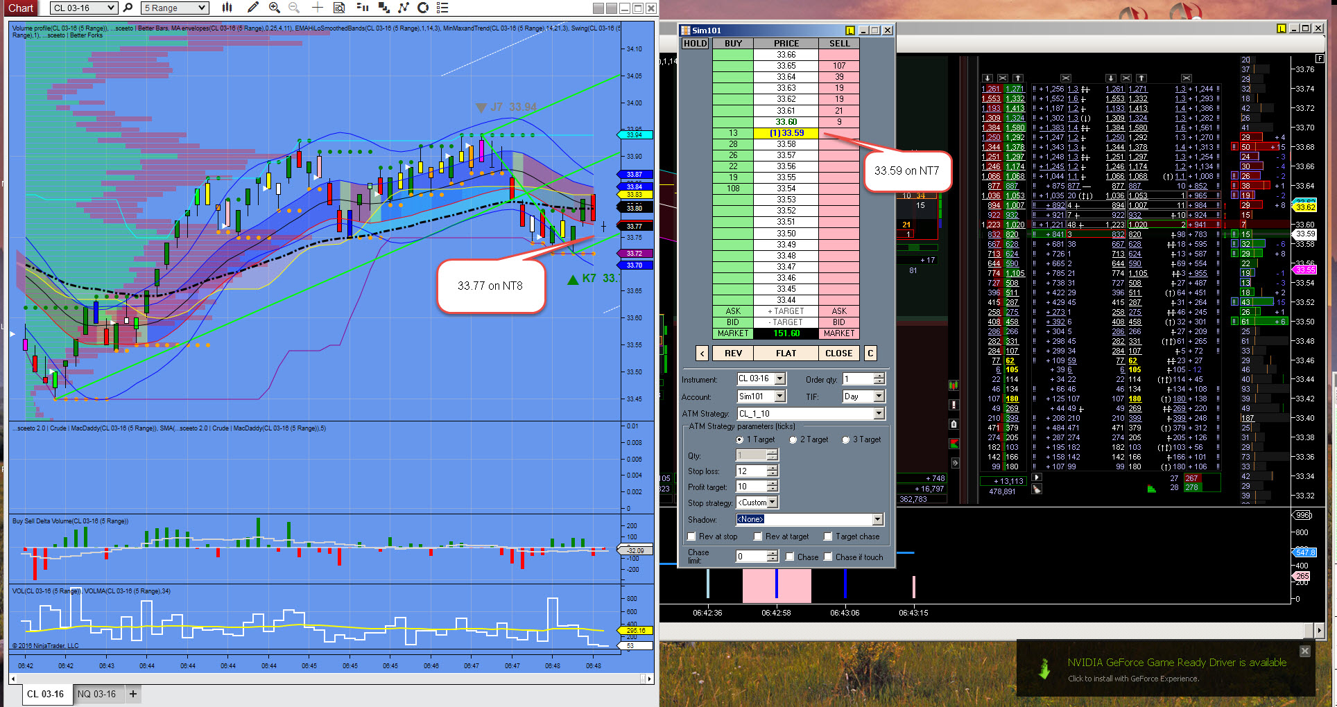Screen dimensions: 1337x707
Task: Click the left arrow button beside REV
Action: pos(702,353)
